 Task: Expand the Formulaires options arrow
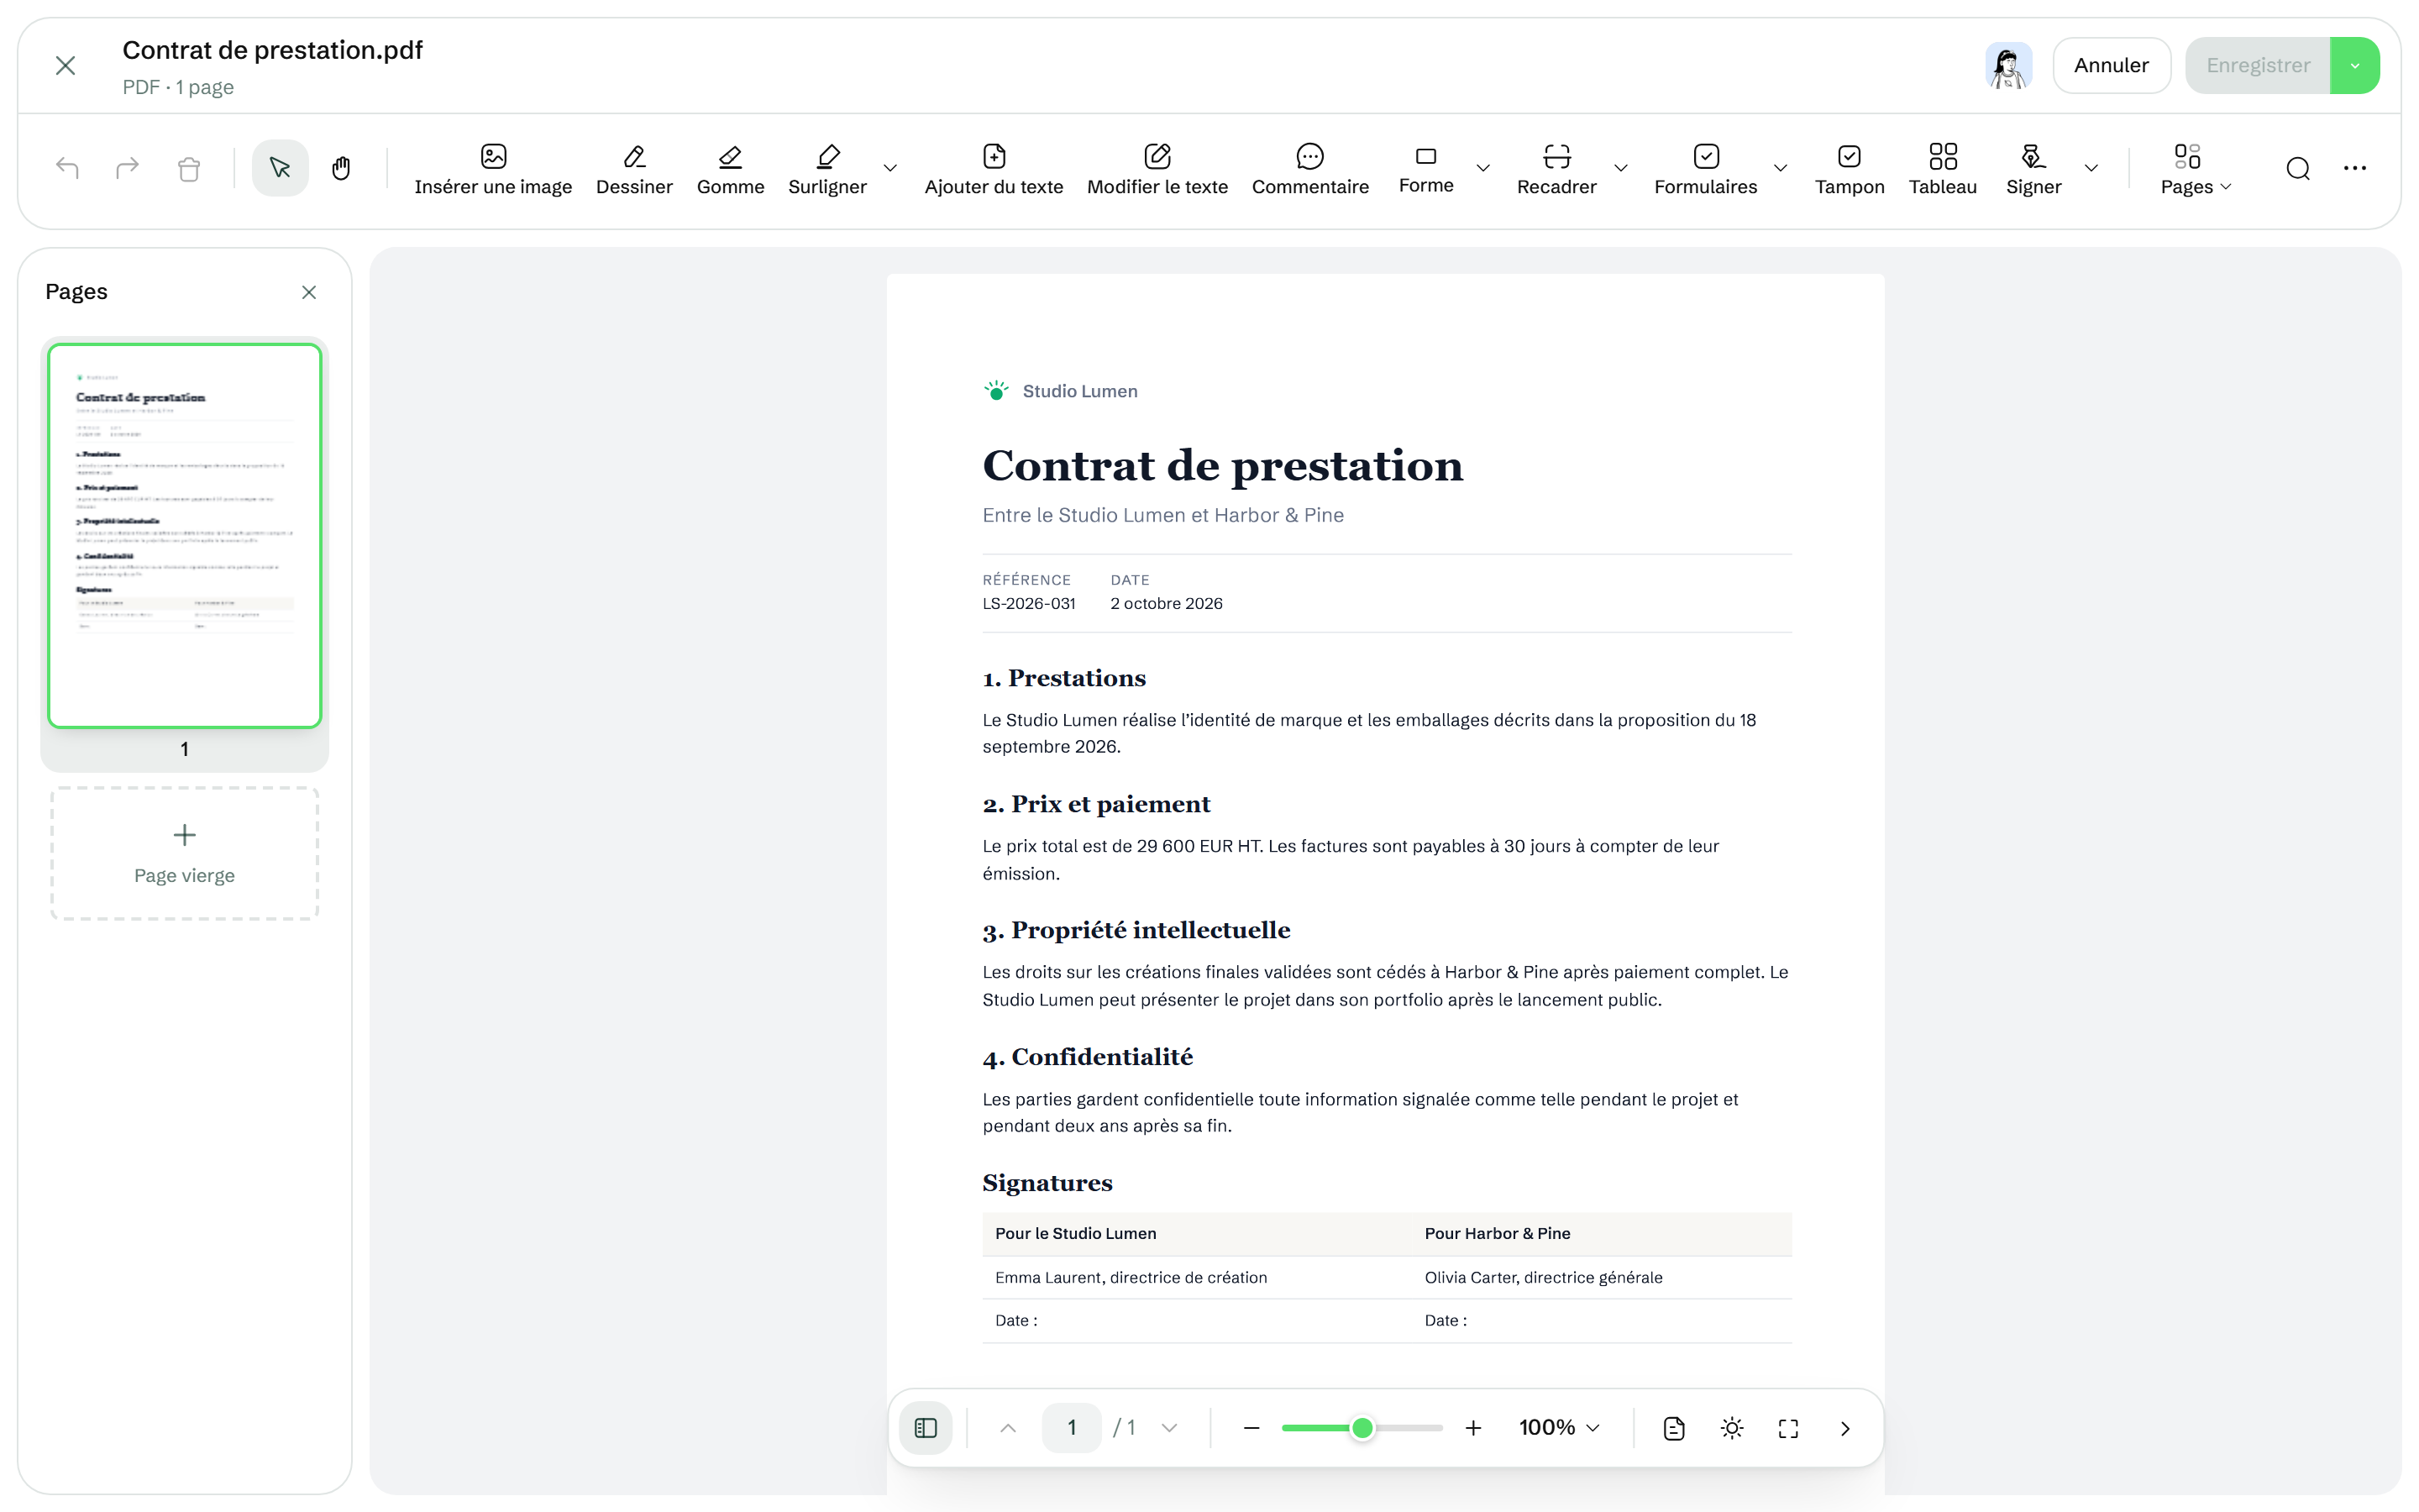(1779, 168)
